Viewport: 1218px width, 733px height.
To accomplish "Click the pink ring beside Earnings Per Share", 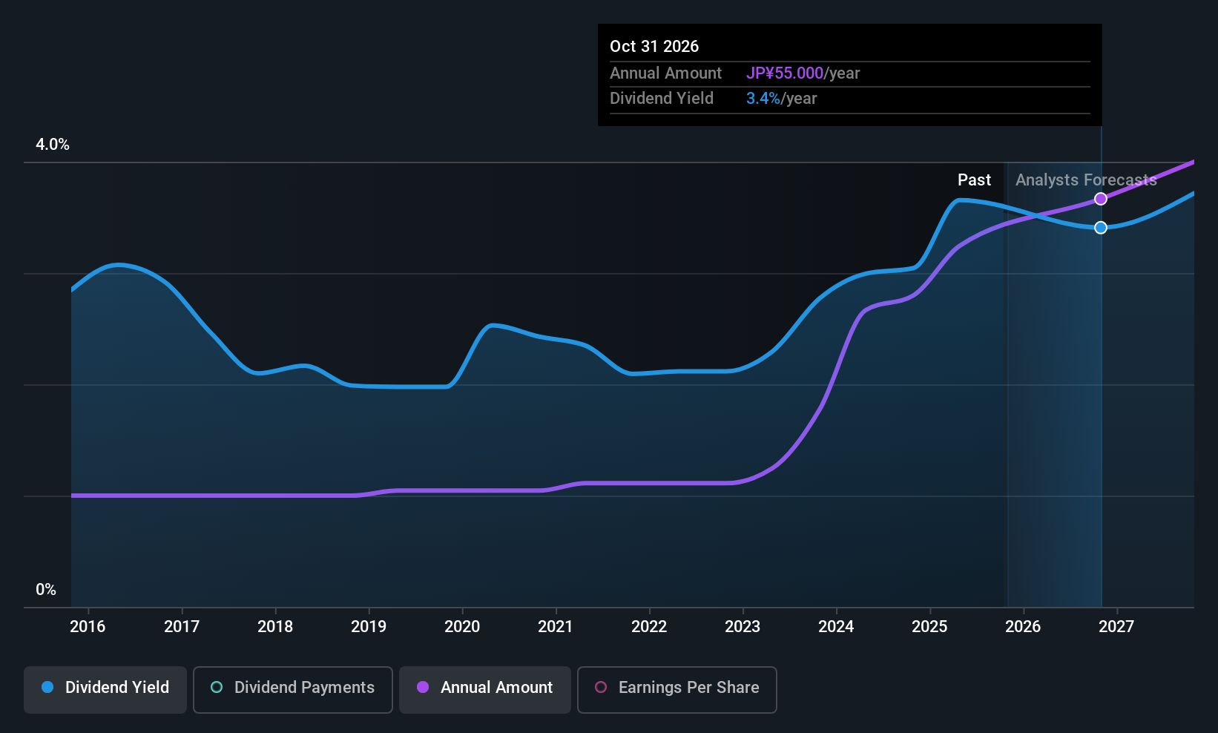I will (x=601, y=687).
